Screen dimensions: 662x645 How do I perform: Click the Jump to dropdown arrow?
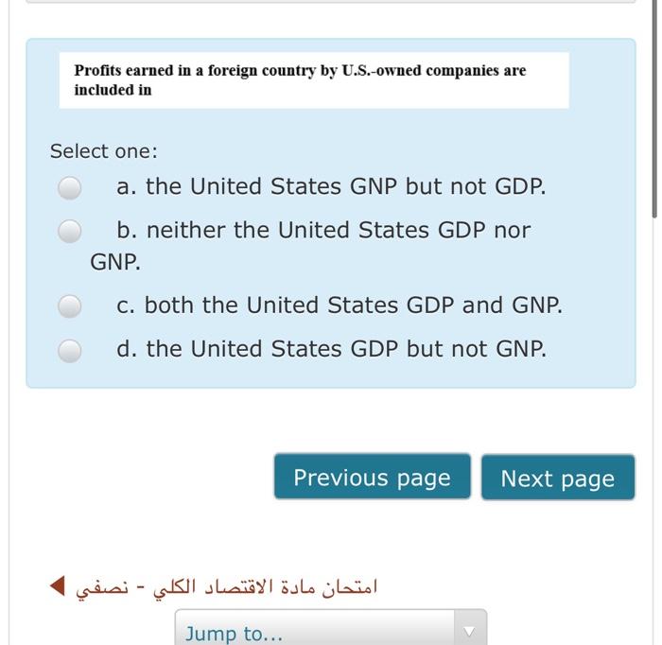[469, 631]
